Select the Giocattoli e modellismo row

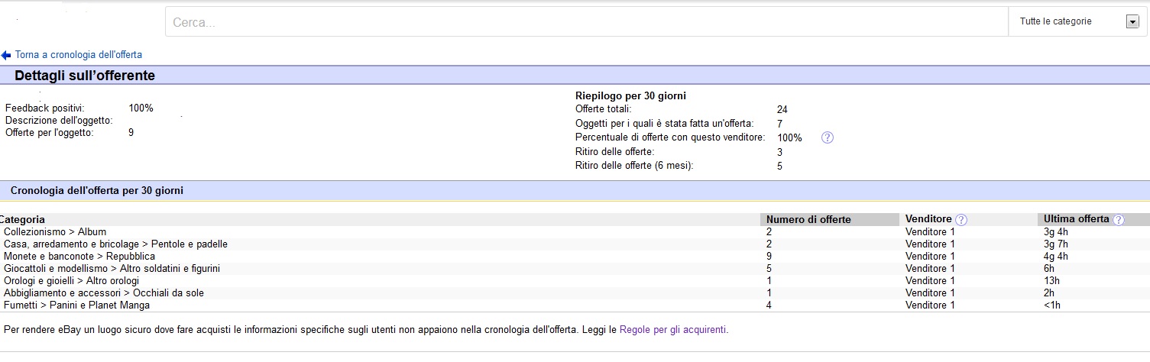point(575,268)
